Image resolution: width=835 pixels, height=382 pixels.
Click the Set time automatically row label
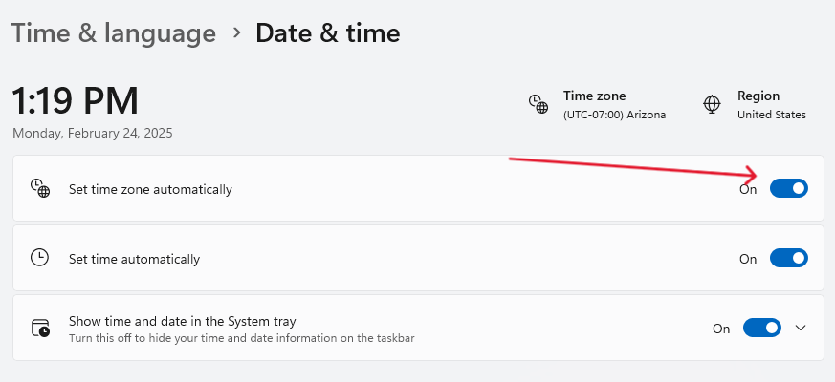[x=134, y=259]
